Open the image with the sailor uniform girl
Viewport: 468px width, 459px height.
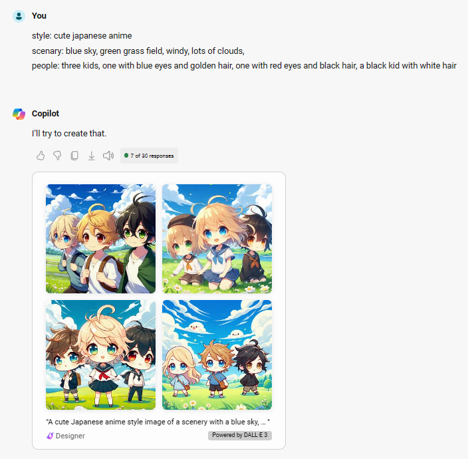100,355
